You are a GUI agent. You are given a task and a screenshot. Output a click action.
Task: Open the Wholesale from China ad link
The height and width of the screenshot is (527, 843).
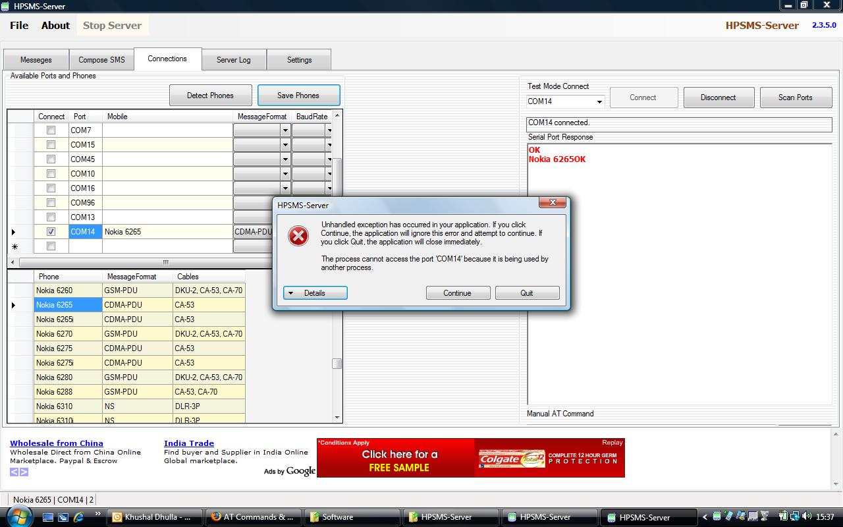tap(57, 443)
